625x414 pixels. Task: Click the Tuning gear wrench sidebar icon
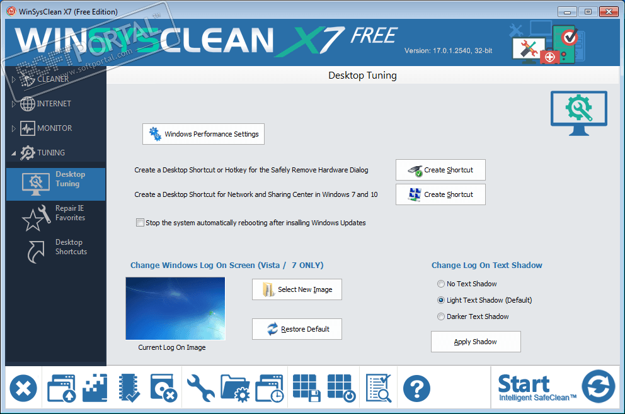[28, 153]
